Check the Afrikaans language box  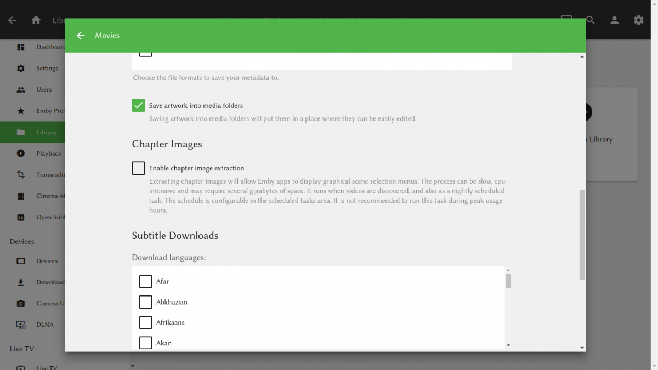[145, 322]
